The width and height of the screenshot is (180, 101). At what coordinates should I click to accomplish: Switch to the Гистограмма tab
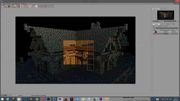pyautogui.click(x=163, y=9)
